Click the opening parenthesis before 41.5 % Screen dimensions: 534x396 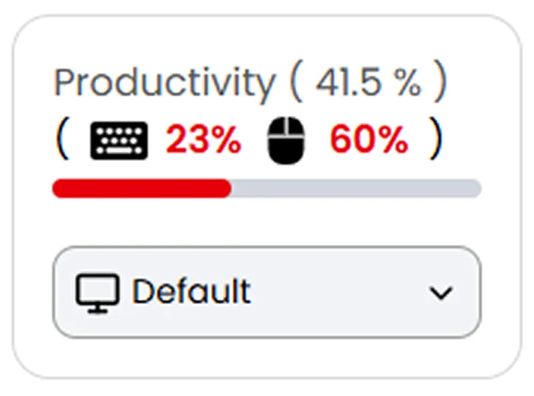[x=297, y=83]
